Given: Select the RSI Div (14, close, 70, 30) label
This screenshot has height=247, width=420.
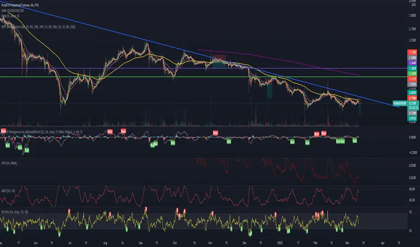Looking at the screenshot, I should pyautogui.click(x=15, y=212).
